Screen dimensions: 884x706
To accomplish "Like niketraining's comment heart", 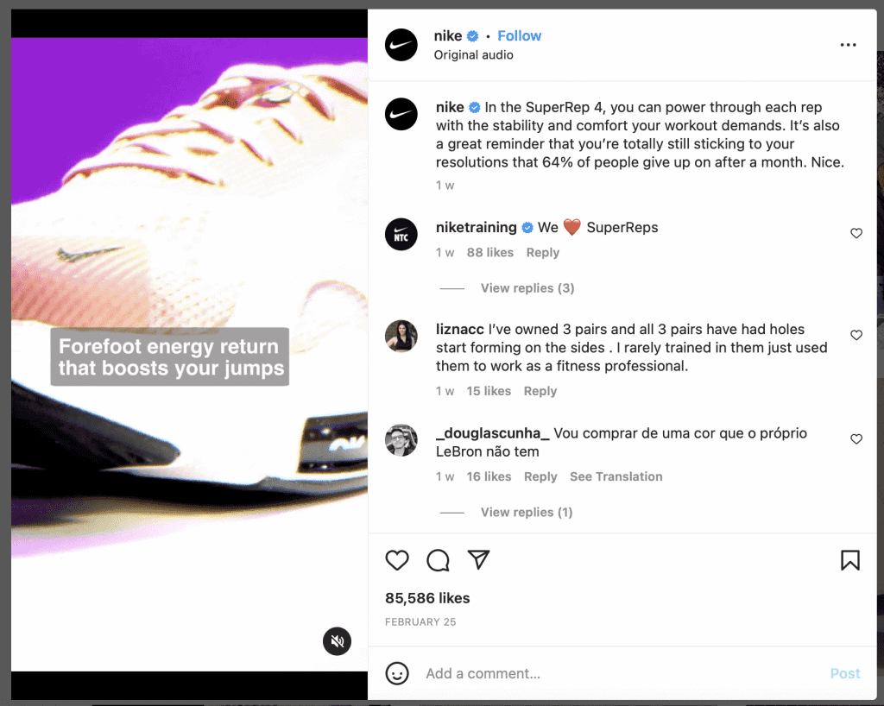I will pyautogui.click(x=856, y=233).
